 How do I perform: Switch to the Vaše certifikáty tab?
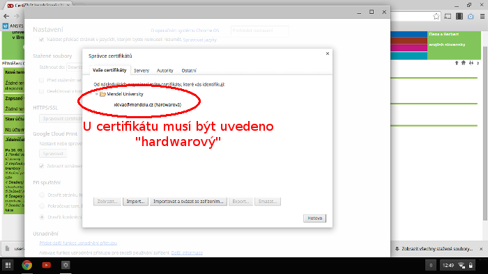tap(109, 70)
